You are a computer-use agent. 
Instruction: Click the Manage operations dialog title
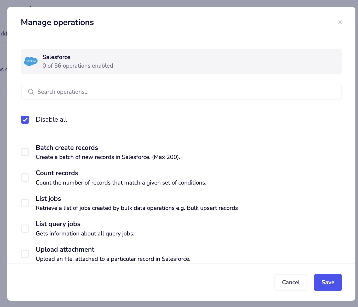[x=57, y=22]
